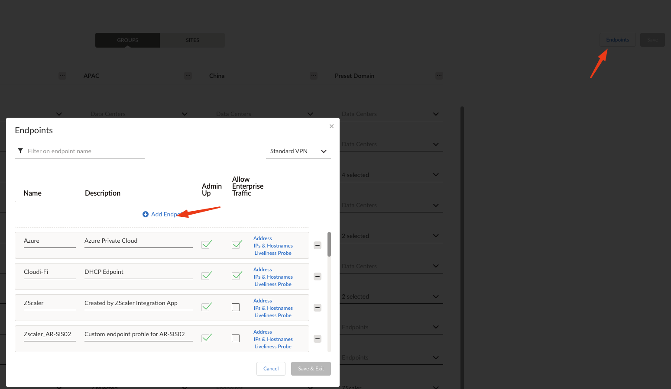Image resolution: width=671 pixels, height=389 pixels.
Task: Toggle Admin Up for Azure
Action: 207,244
